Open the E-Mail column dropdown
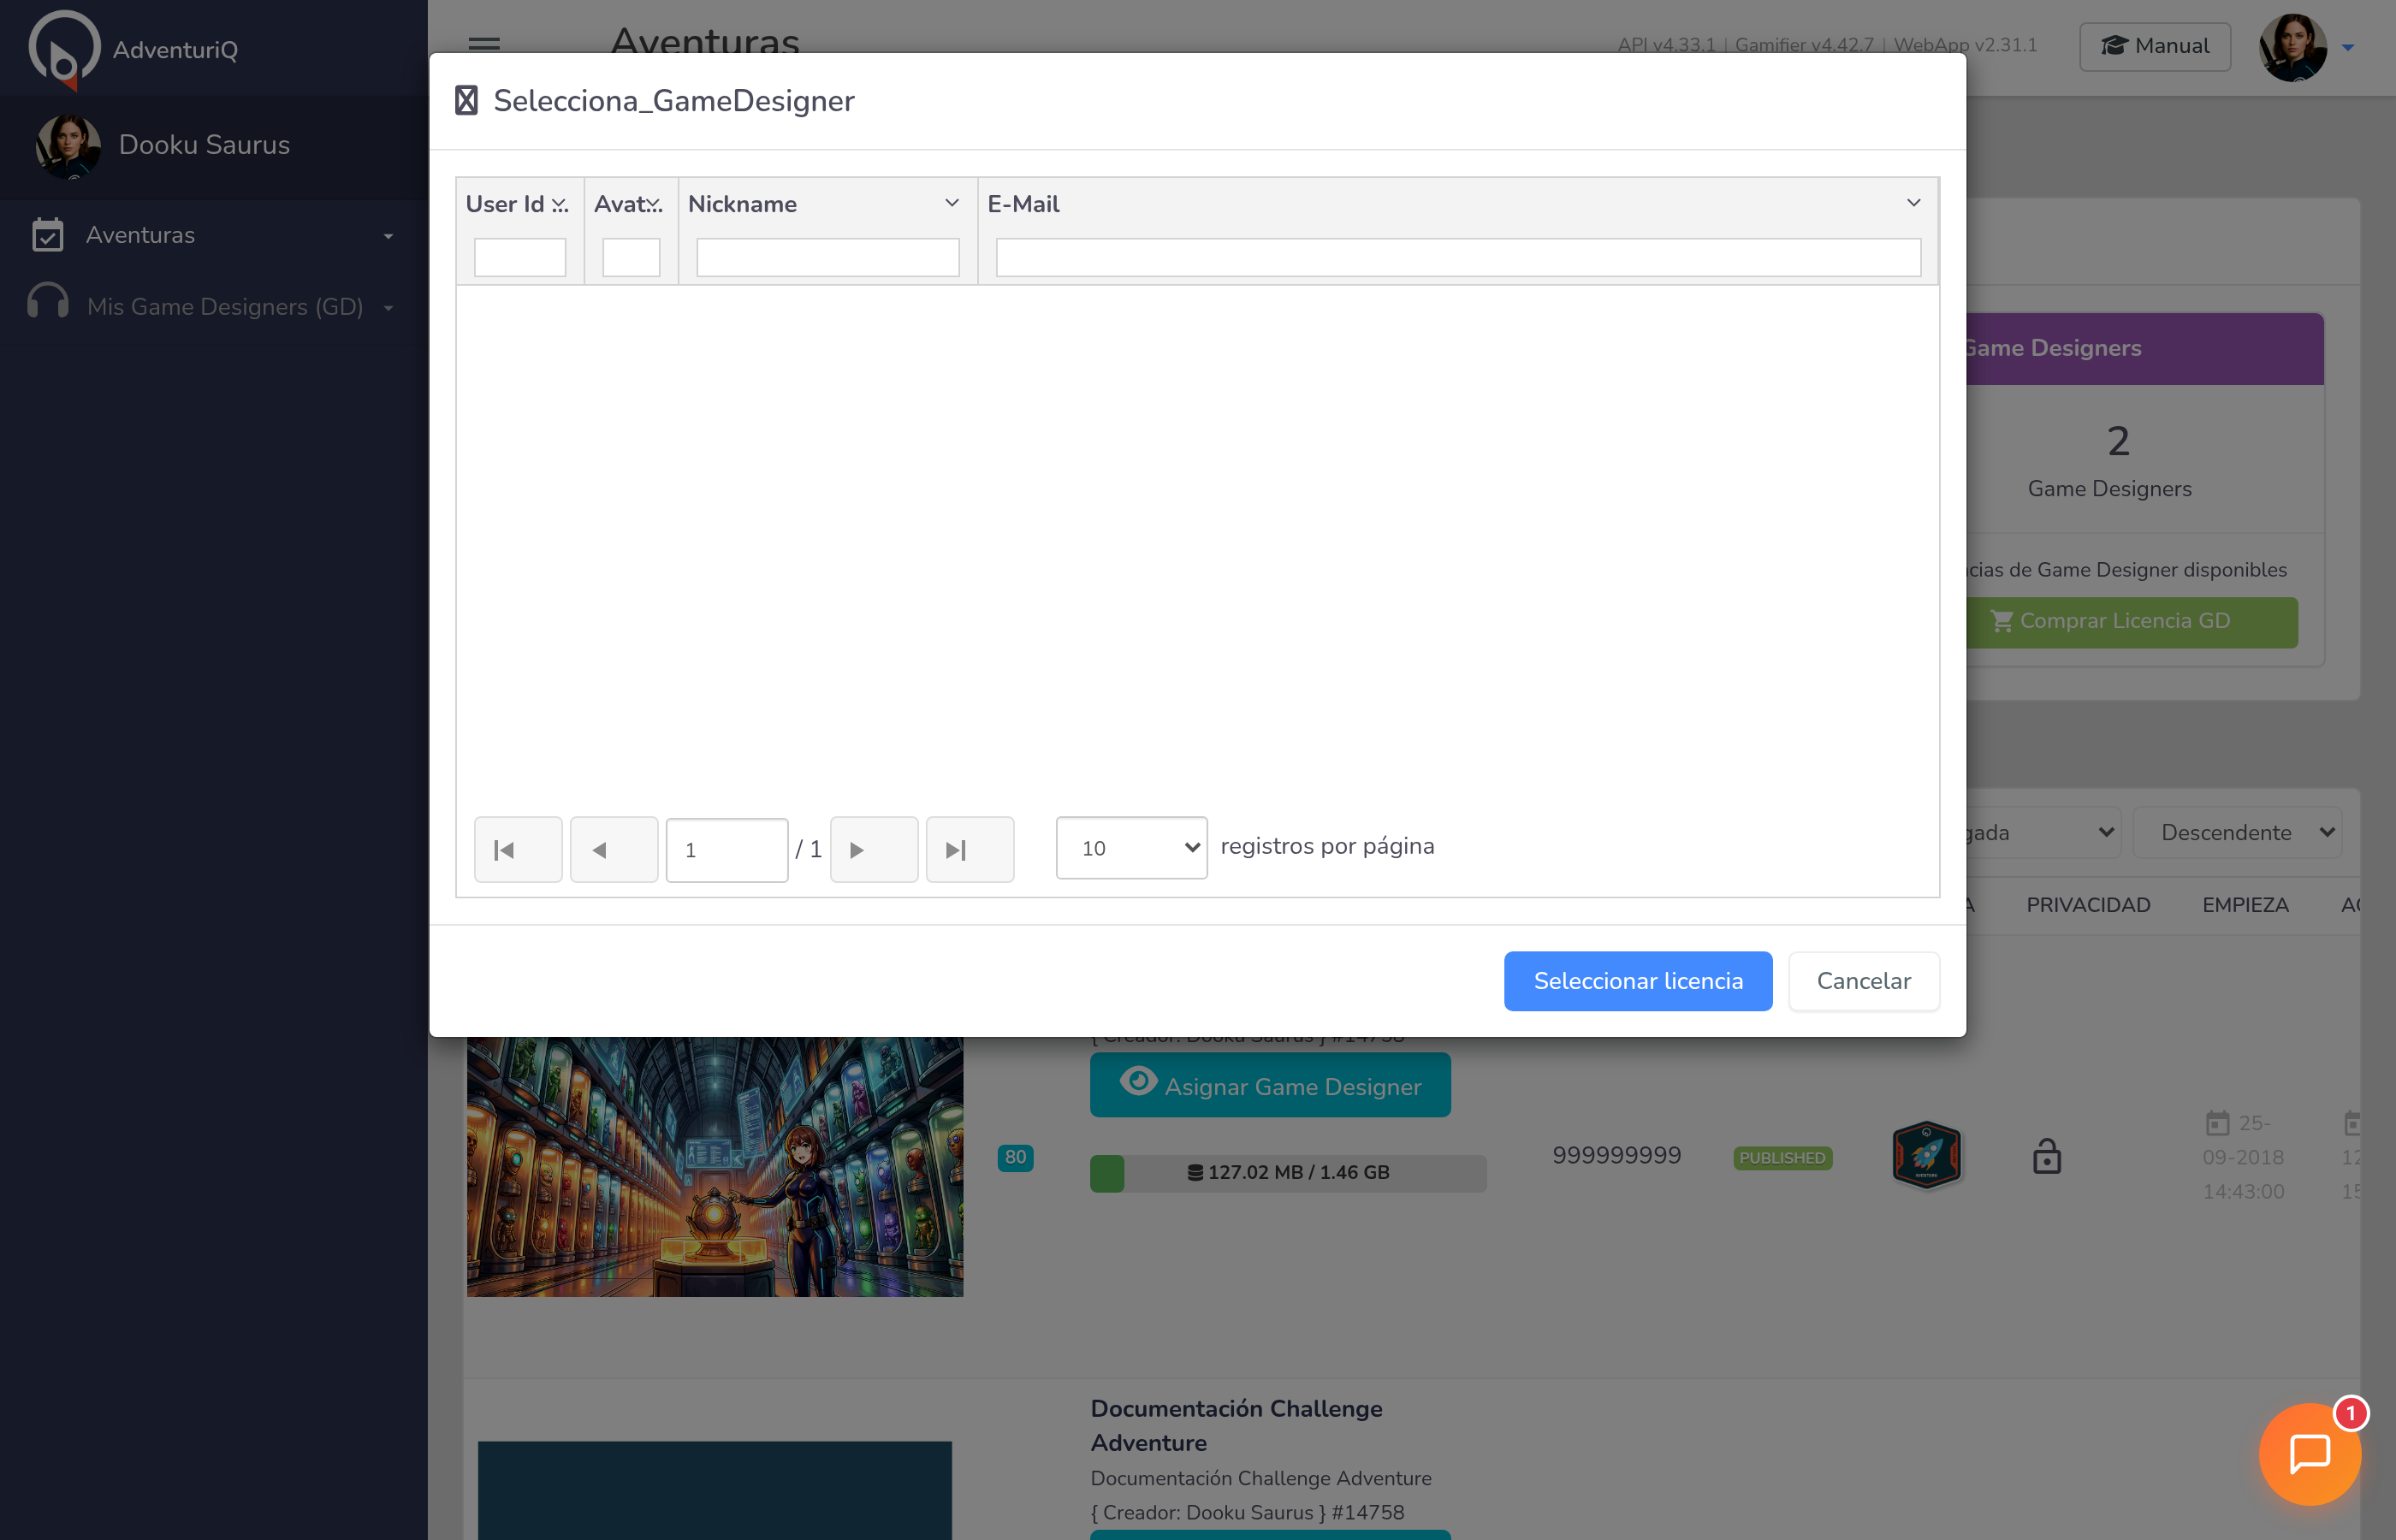This screenshot has height=1540, width=2396. click(x=1913, y=203)
